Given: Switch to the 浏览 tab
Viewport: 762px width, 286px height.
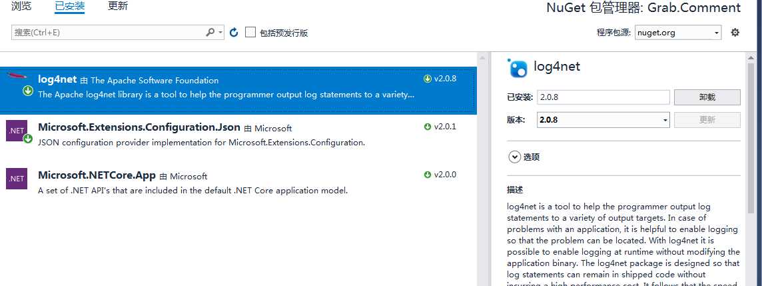Looking at the screenshot, I should tap(21, 6).
